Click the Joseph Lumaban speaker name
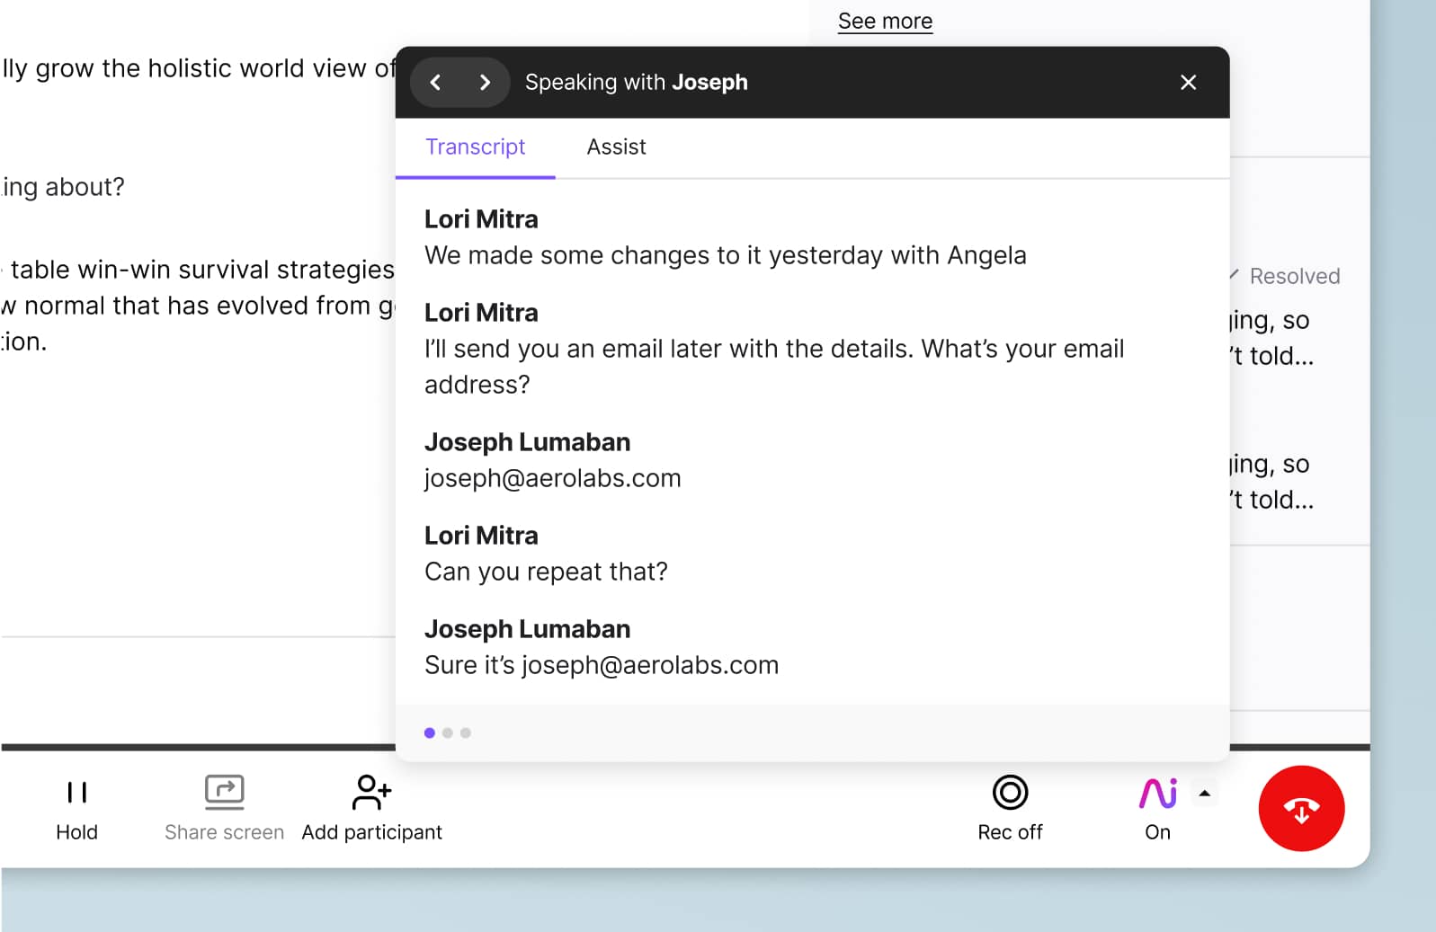 pyautogui.click(x=527, y=443)
